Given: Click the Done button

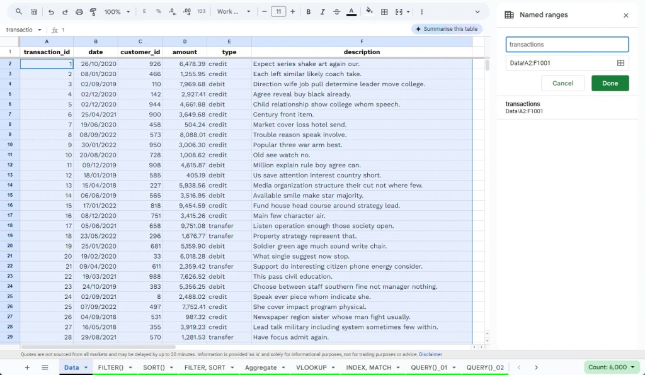Looking at the screenshot, I should coord(610,83).
